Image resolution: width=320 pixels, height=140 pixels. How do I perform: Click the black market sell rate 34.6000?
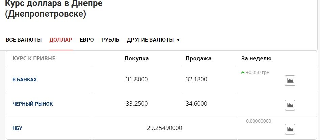[197, 104]
